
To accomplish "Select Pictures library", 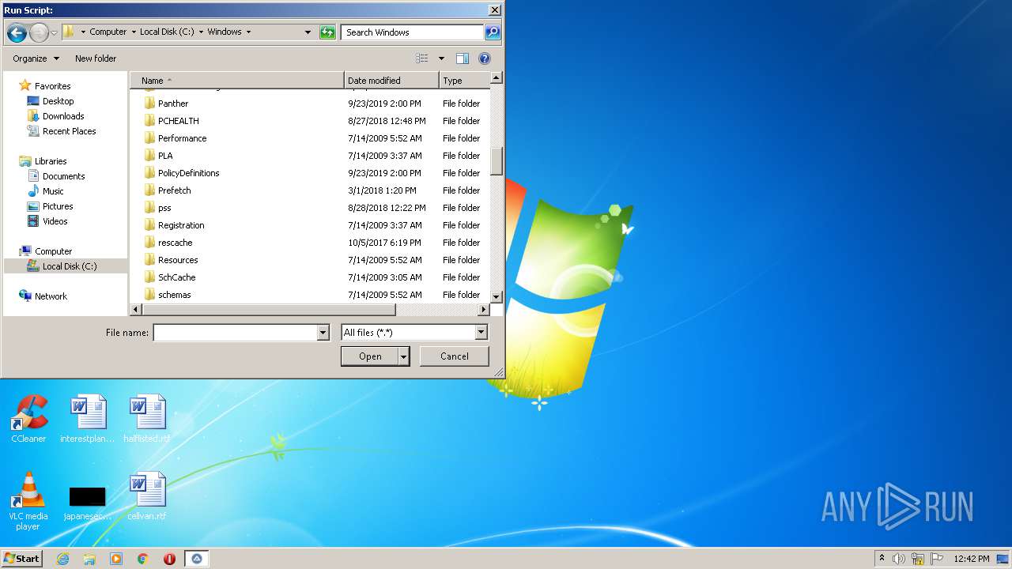I will point(58,206).
